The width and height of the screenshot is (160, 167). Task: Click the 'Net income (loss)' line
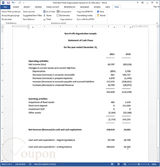pyautogui.click(x=37, y=64)
